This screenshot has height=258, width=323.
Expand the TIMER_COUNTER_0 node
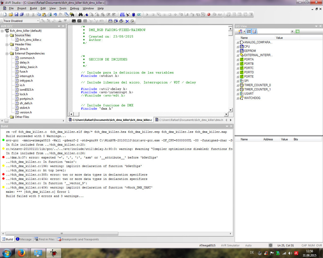click(238, 85)
